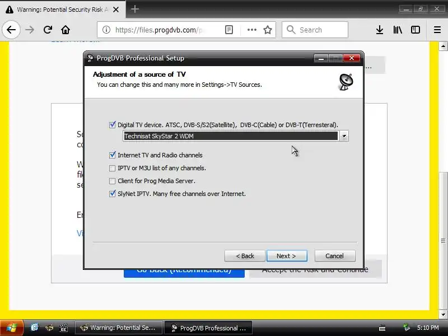Switch to ProgDVB Professional taskbar window
Viewport: 448px width, 336px height.
pyautogui.click(x=208, y=328)
